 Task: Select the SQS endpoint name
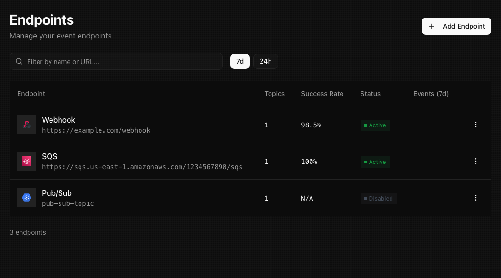50,156
